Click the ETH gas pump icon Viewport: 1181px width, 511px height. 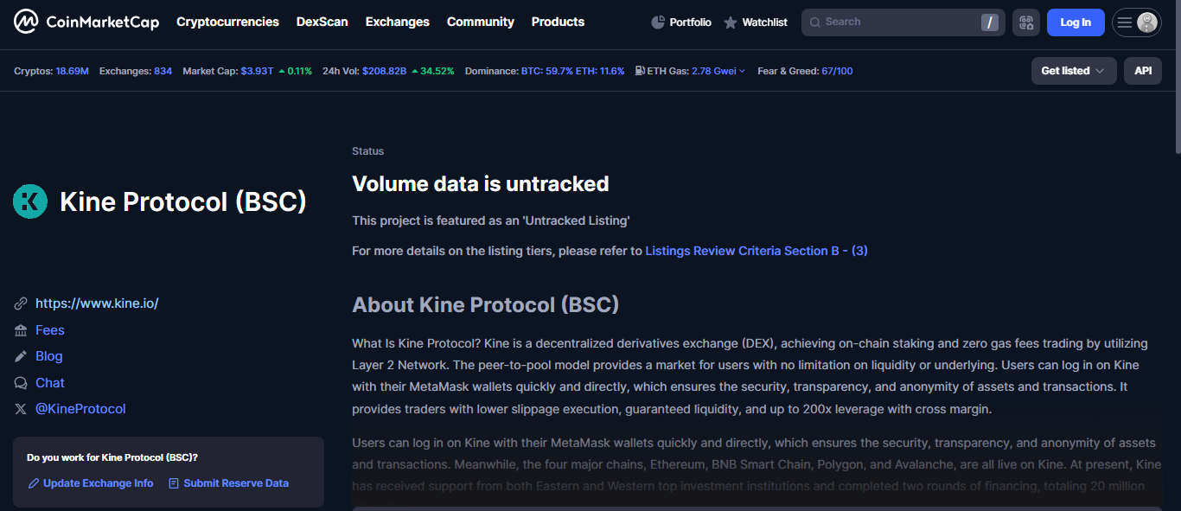639,71
